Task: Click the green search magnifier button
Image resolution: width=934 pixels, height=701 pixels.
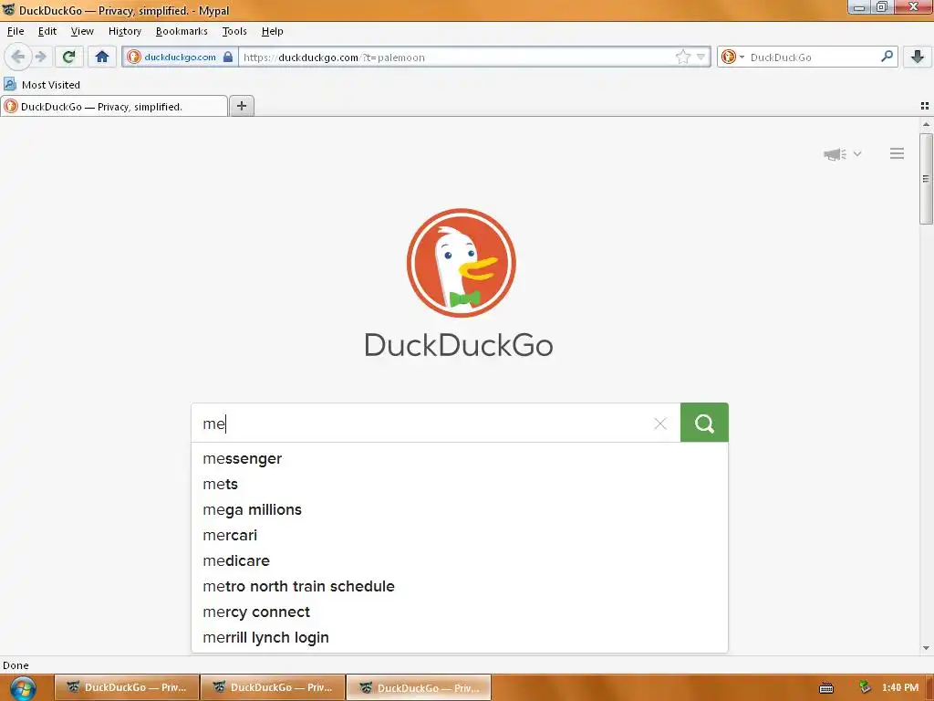Action: (x=704, y=423)
